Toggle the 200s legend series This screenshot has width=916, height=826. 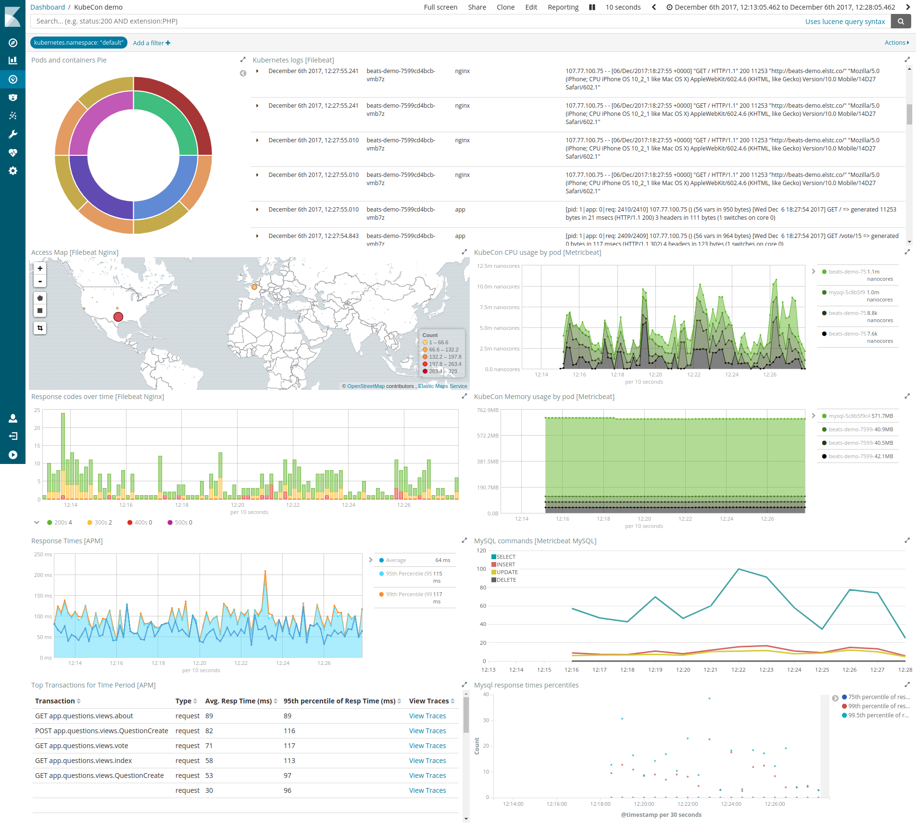coord(59,523)
